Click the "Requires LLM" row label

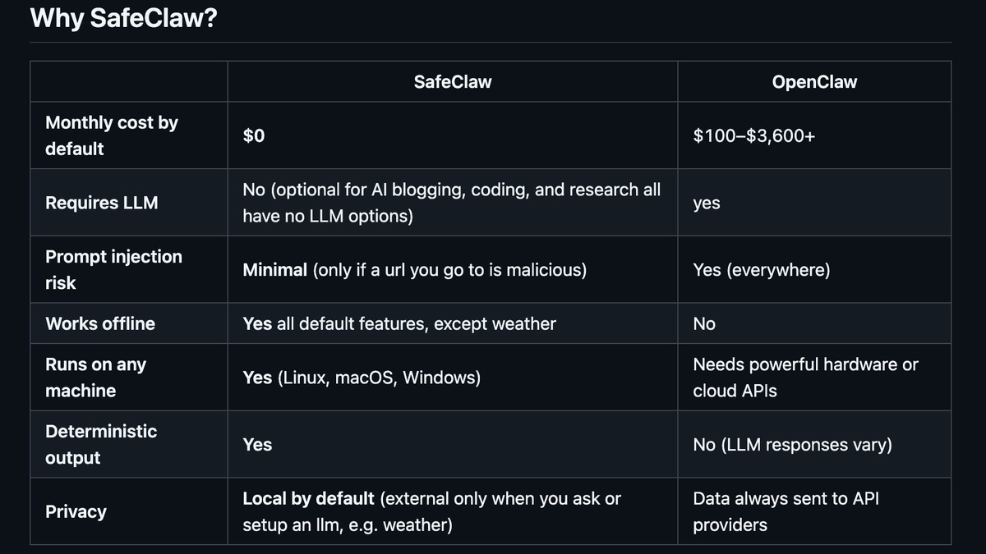click(102, 203)
